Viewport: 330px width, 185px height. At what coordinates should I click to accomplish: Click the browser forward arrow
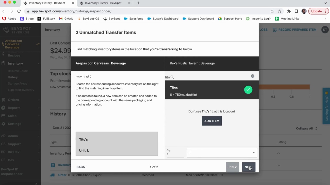point(11,11)
